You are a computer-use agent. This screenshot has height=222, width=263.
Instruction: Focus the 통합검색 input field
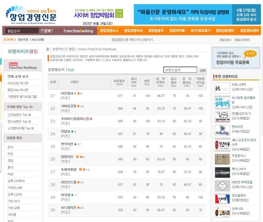coord(22,31)
